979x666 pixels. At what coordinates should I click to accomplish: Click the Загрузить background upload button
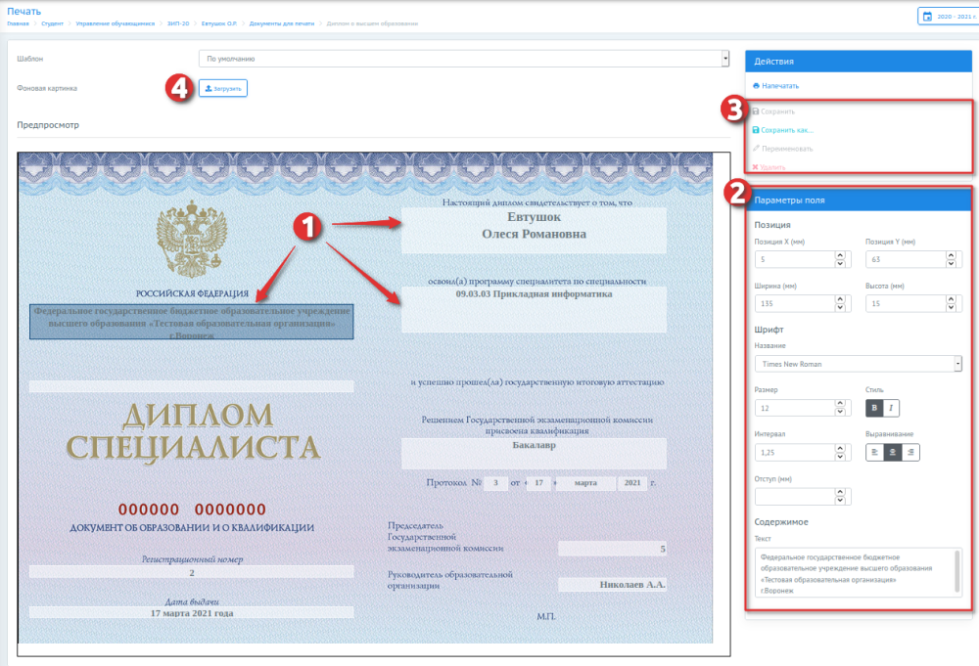(x=223, y=89)
